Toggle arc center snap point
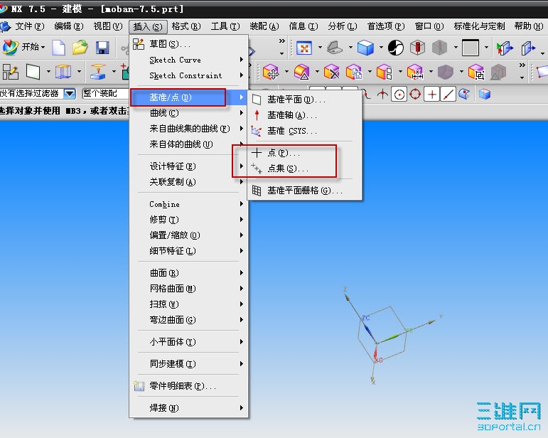Viewport: 548px width, 438px height. point(399,95)
